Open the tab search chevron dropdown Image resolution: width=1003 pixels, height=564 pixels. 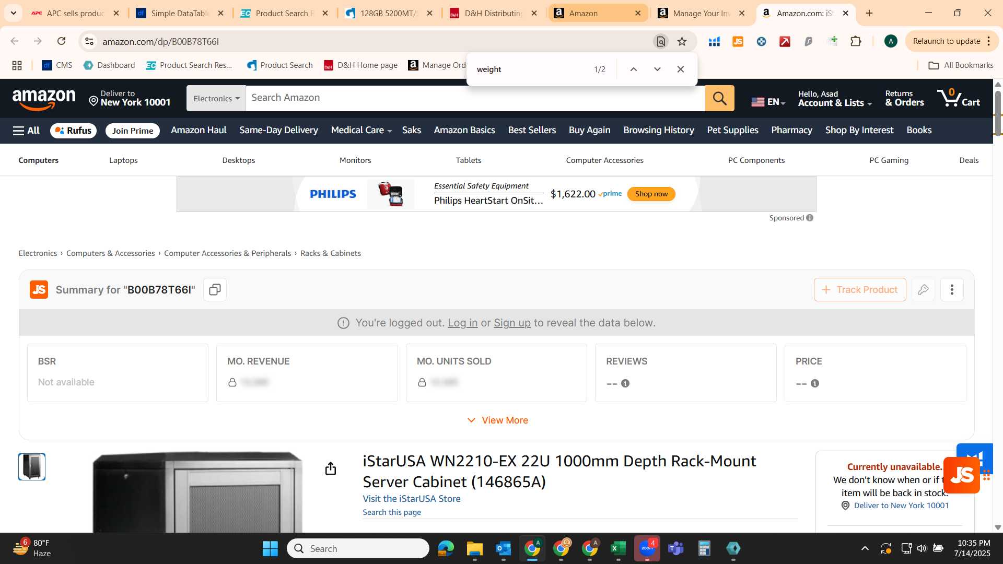(x=13, y=13)
